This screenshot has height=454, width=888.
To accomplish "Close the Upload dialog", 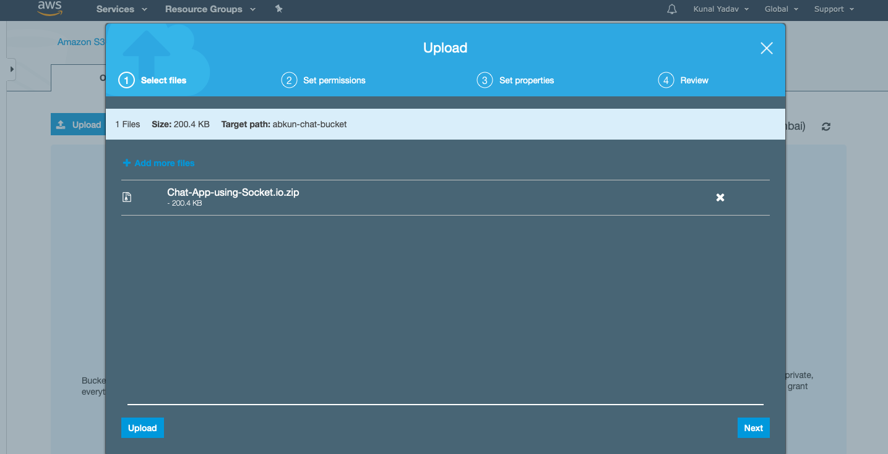I will tap(767, 48).
